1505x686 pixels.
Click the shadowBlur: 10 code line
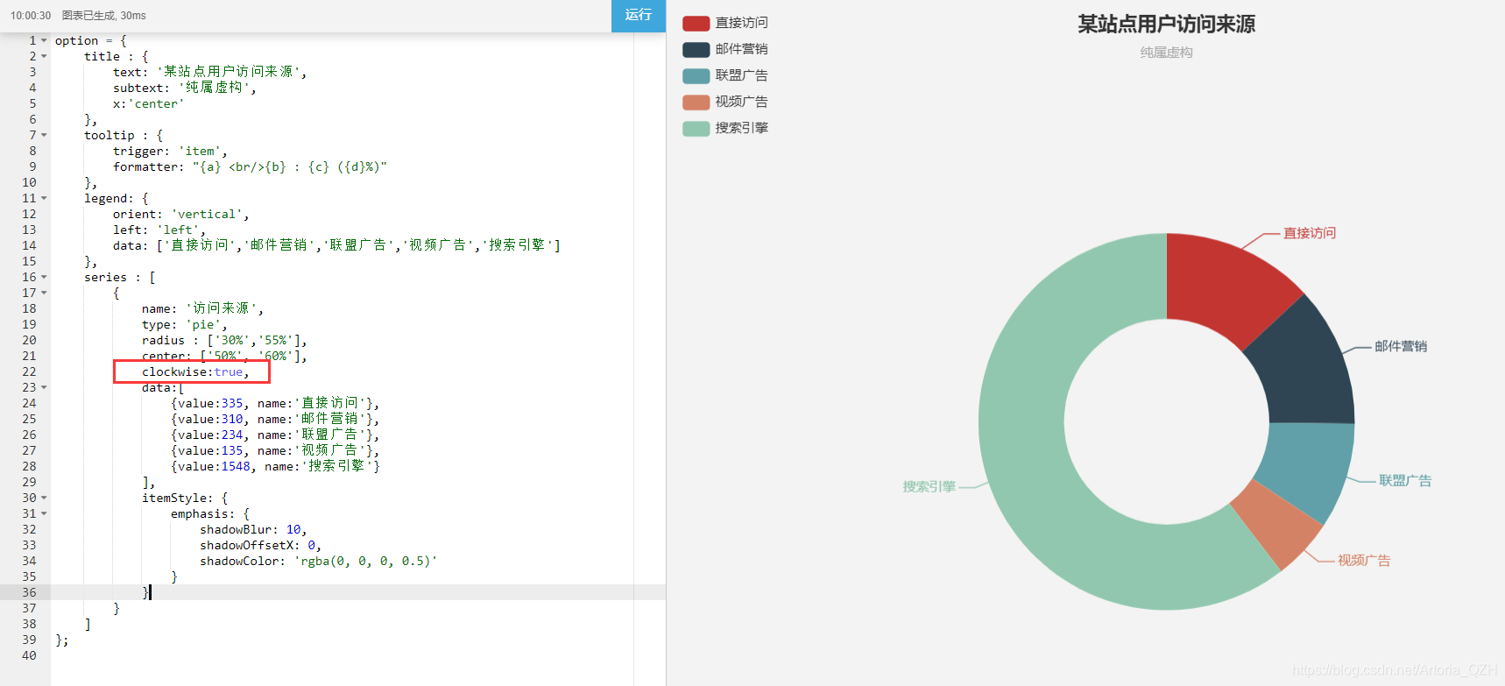(253, 529)
